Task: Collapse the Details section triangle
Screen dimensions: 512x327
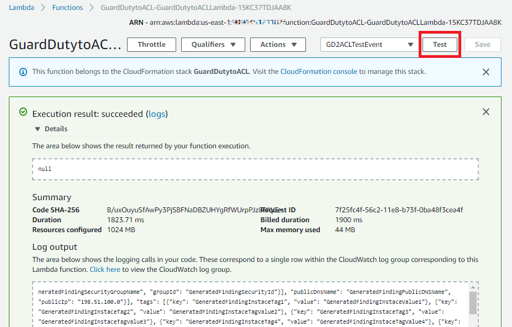Action: pos(38,129)
